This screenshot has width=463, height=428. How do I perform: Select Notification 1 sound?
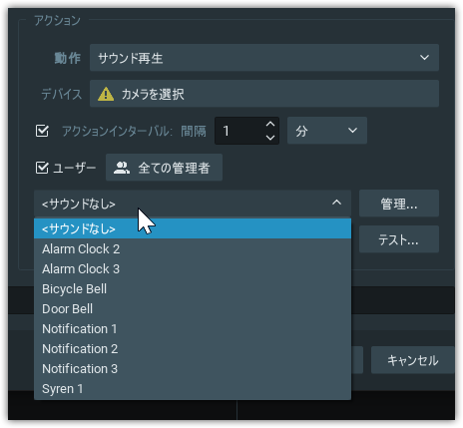point(193,328)
